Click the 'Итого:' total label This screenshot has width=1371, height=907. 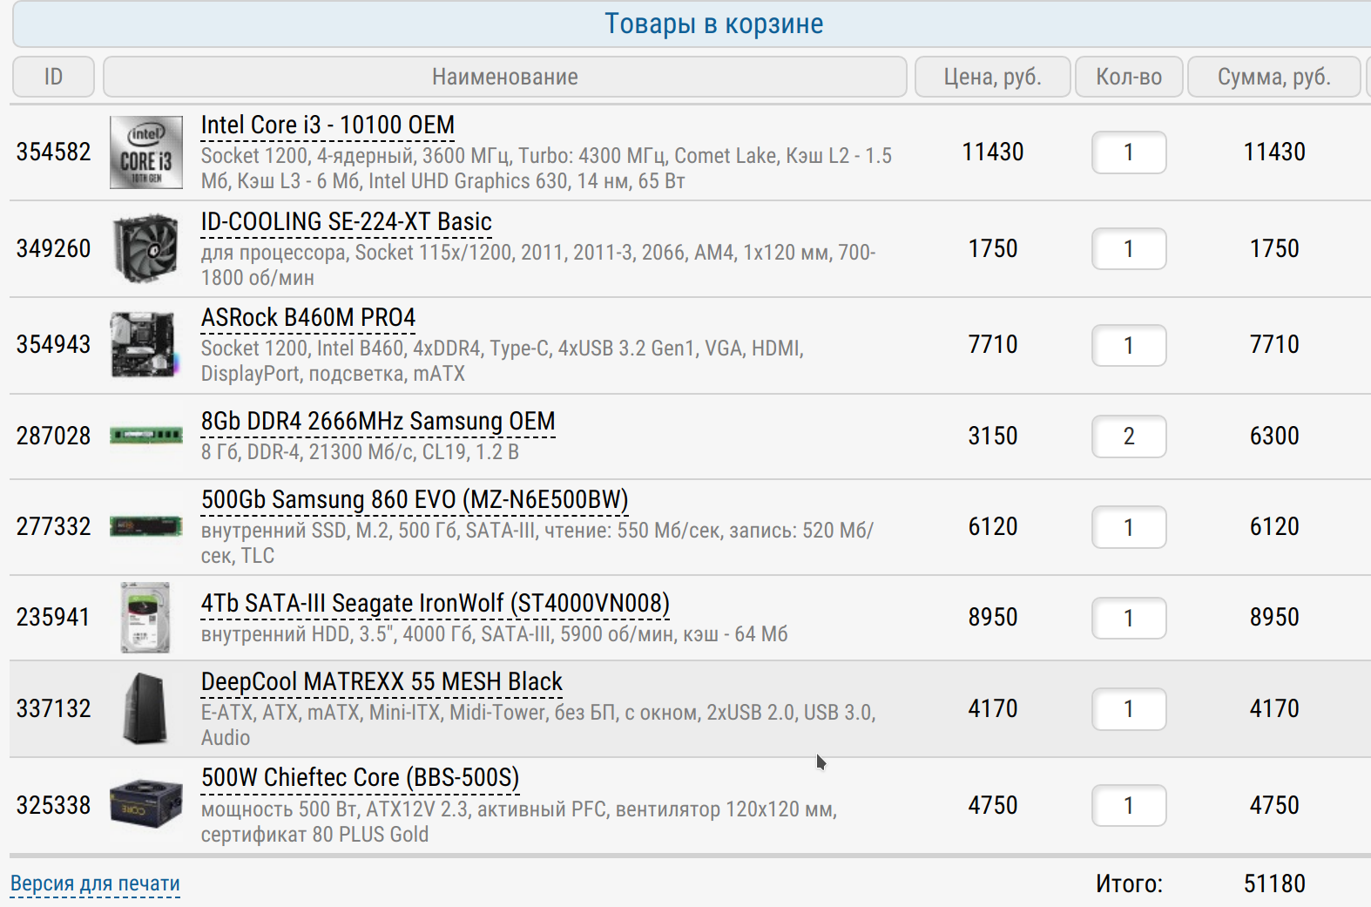(1129, 883)
